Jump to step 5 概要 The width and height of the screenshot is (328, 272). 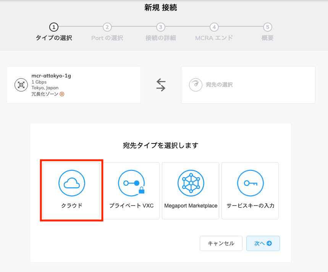(268, 27)
